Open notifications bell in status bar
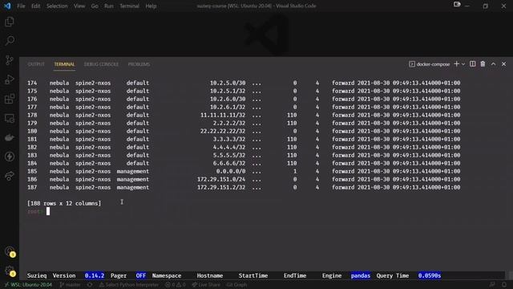This screenshot has width=513, height=289. click(504, 284)
